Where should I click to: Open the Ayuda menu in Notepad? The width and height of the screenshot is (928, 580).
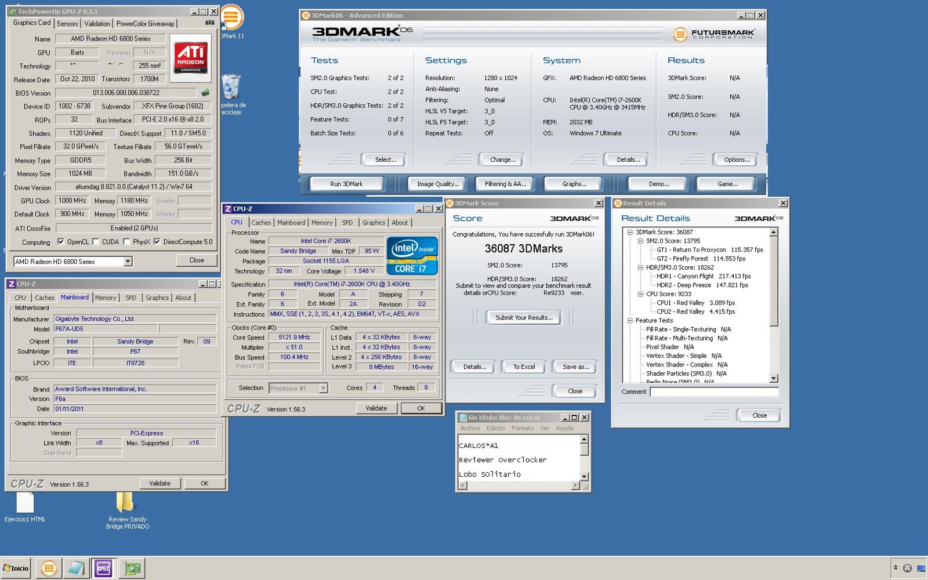[x=564, y=428]
